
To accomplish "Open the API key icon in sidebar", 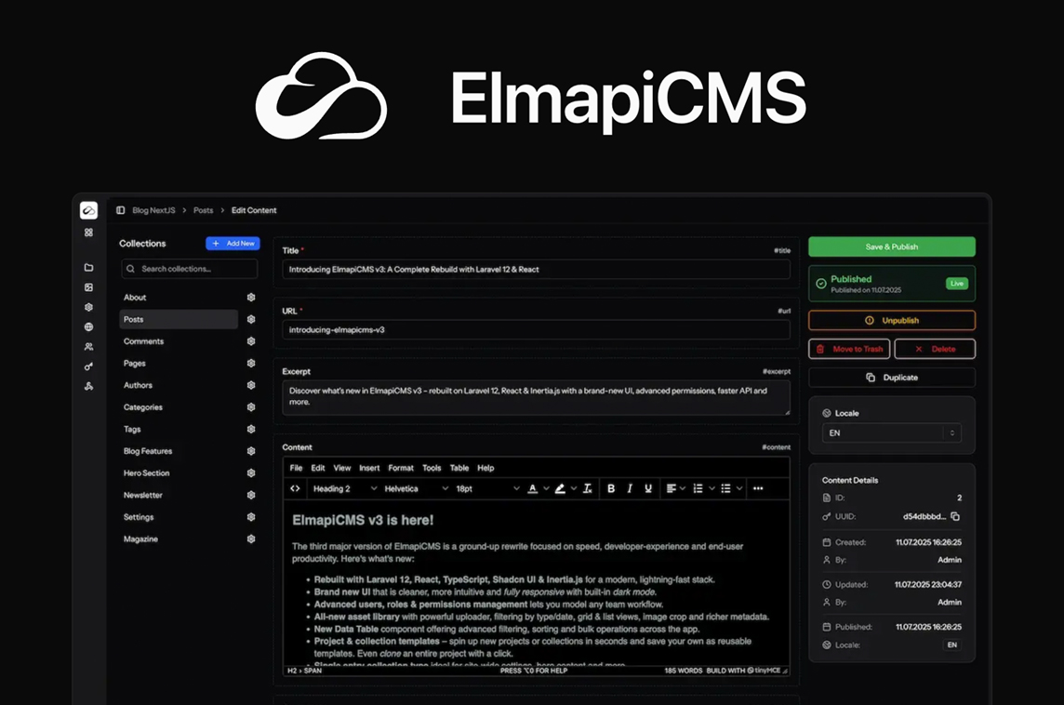I will point(89,366).
